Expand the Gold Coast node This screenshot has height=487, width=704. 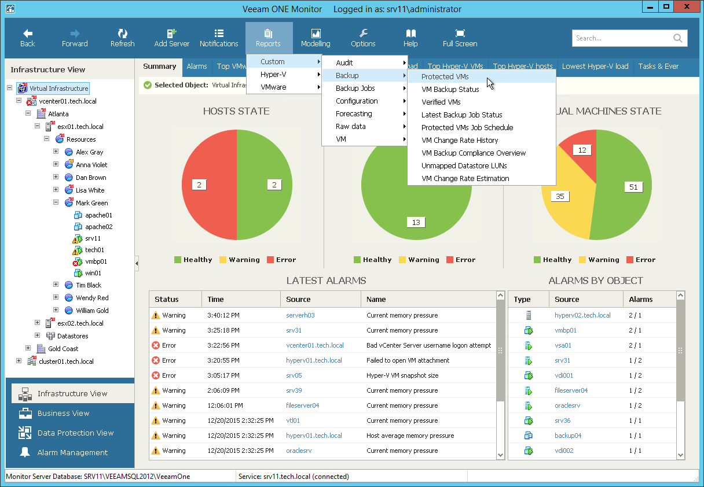coord(28,349)
